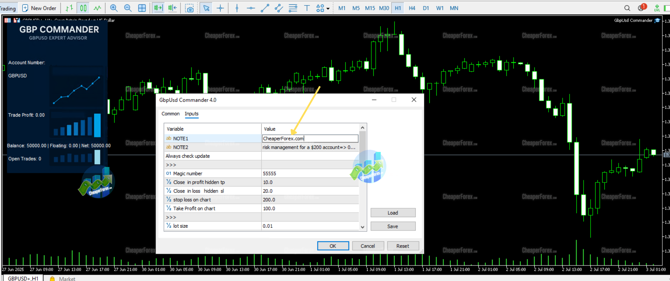Select Close in loss hidden sl value

click(310, 191)
